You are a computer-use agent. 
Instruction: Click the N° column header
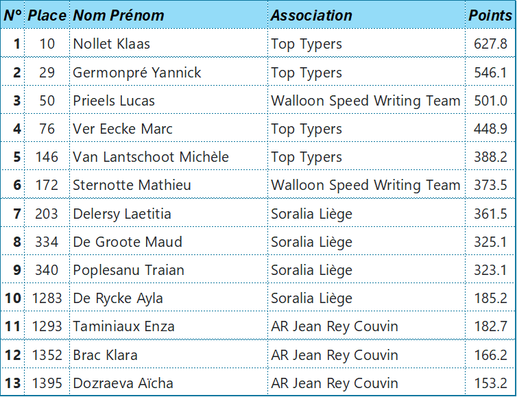tap(12, 15)
